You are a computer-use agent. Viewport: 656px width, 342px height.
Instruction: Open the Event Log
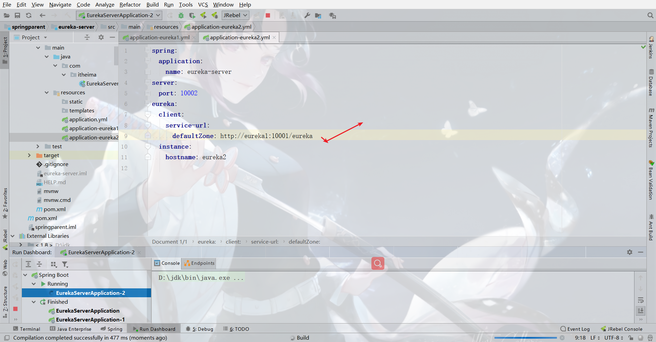coord(575,329)
